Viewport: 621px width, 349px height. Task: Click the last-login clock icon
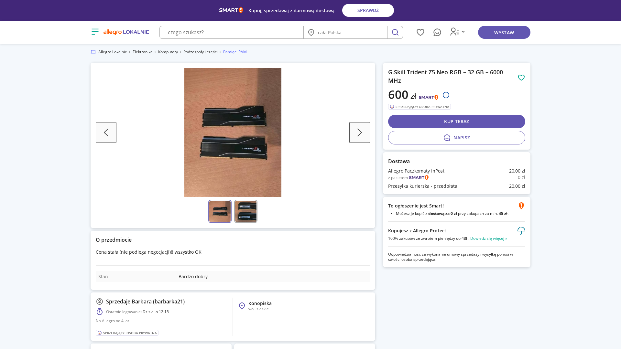pos(100,312)
